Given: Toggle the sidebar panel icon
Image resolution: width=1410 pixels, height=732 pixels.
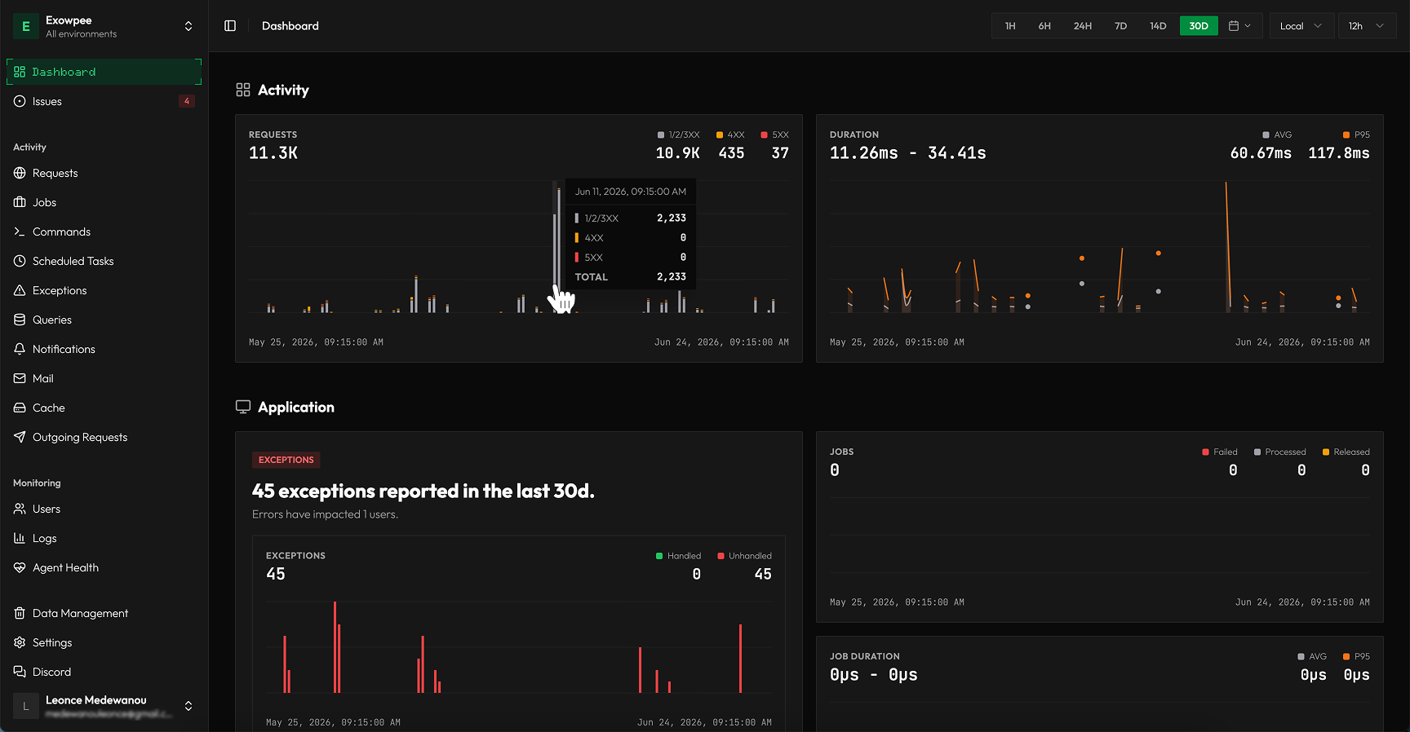Looking at the screenshot, I should (230, 26).
